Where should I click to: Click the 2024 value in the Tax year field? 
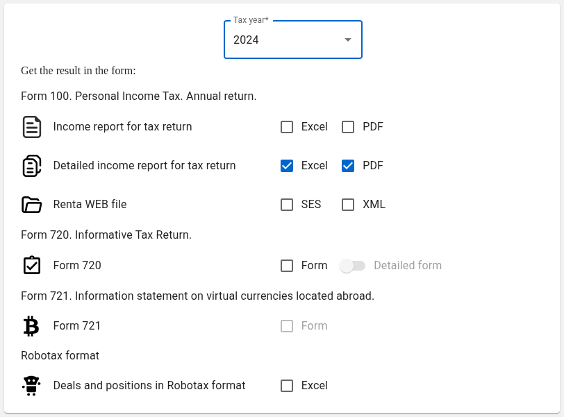coord(247,40)
